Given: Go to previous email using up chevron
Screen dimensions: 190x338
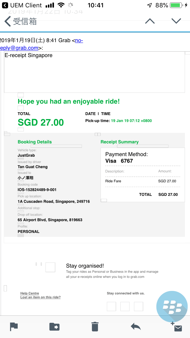Looking at the screenshot, I should 150,21.
